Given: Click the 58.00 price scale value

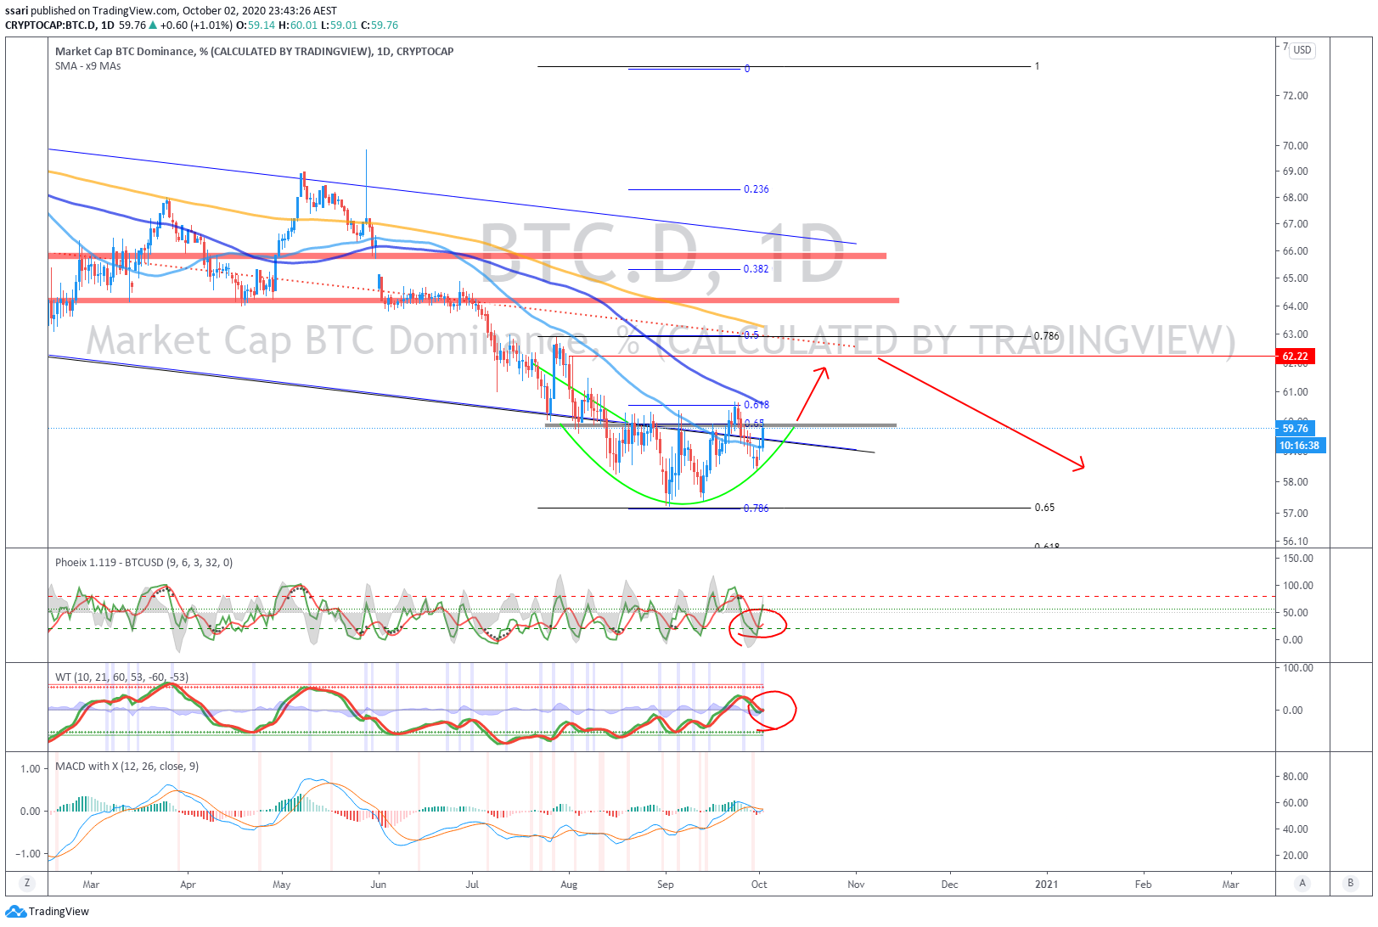Looking at the screenshot, I should tap(1295, 482).
